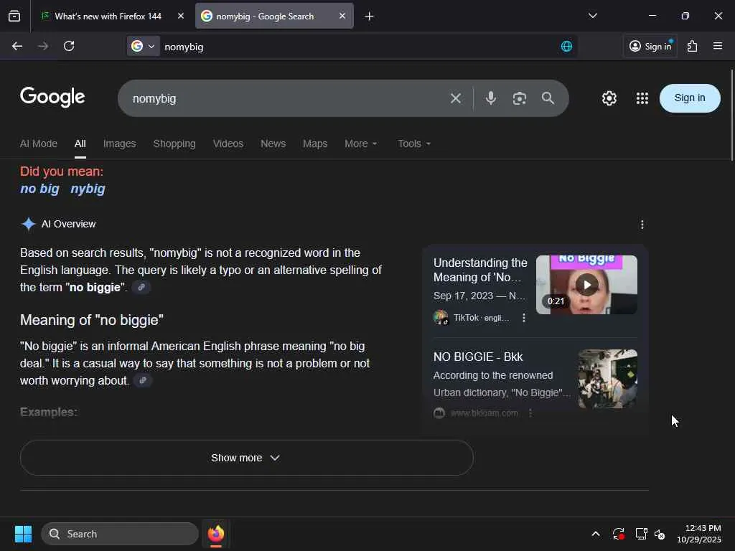Open three-dot menu beside www.bkkjam.com source
The image size is (735, 551).
(530, 413)
